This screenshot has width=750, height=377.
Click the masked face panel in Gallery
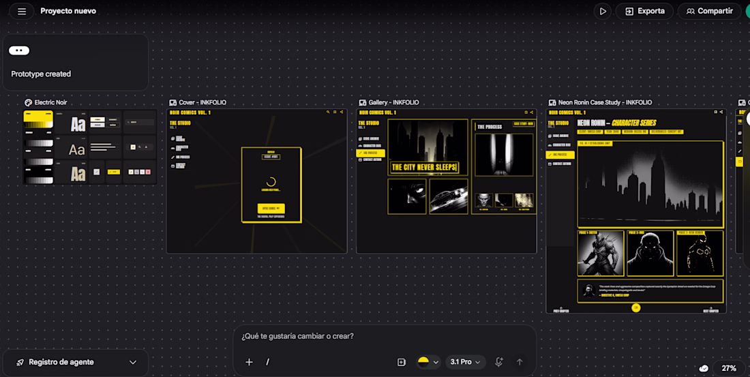point(407,196)
